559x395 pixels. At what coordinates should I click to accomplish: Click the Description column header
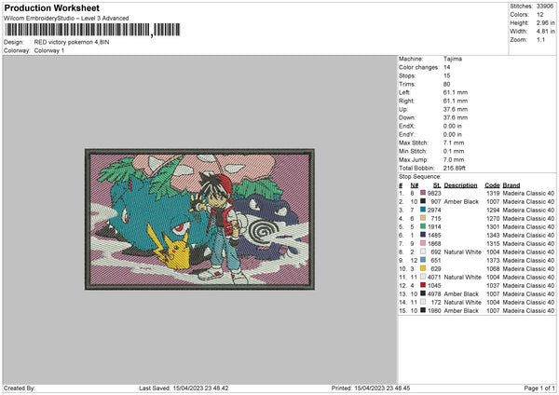click(460, 185)
